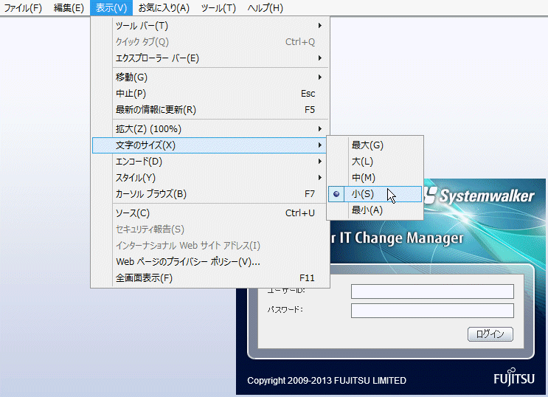548x397 pixels.
Task: Expand the エンコード(D) submenu
Action: point(210,162)
